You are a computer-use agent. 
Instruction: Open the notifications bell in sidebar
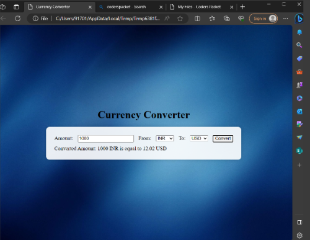click(299, 32)
